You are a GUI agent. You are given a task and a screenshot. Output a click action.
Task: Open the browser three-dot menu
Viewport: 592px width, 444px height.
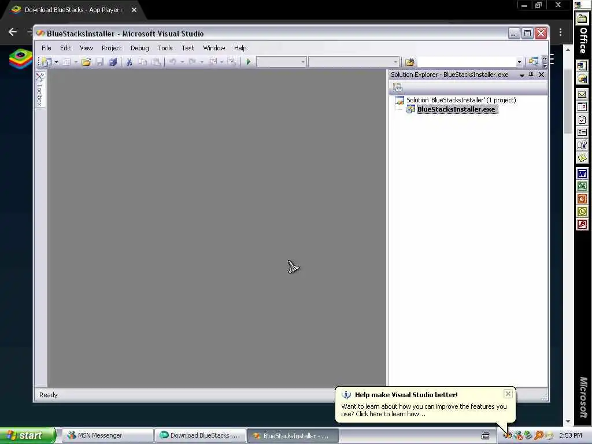561,32
